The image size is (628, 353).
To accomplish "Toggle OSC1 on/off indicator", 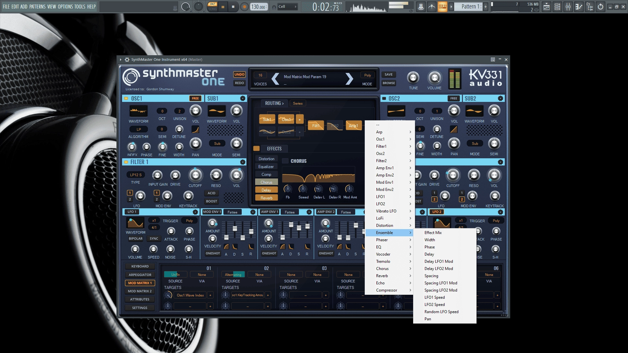I will point(126,98).
